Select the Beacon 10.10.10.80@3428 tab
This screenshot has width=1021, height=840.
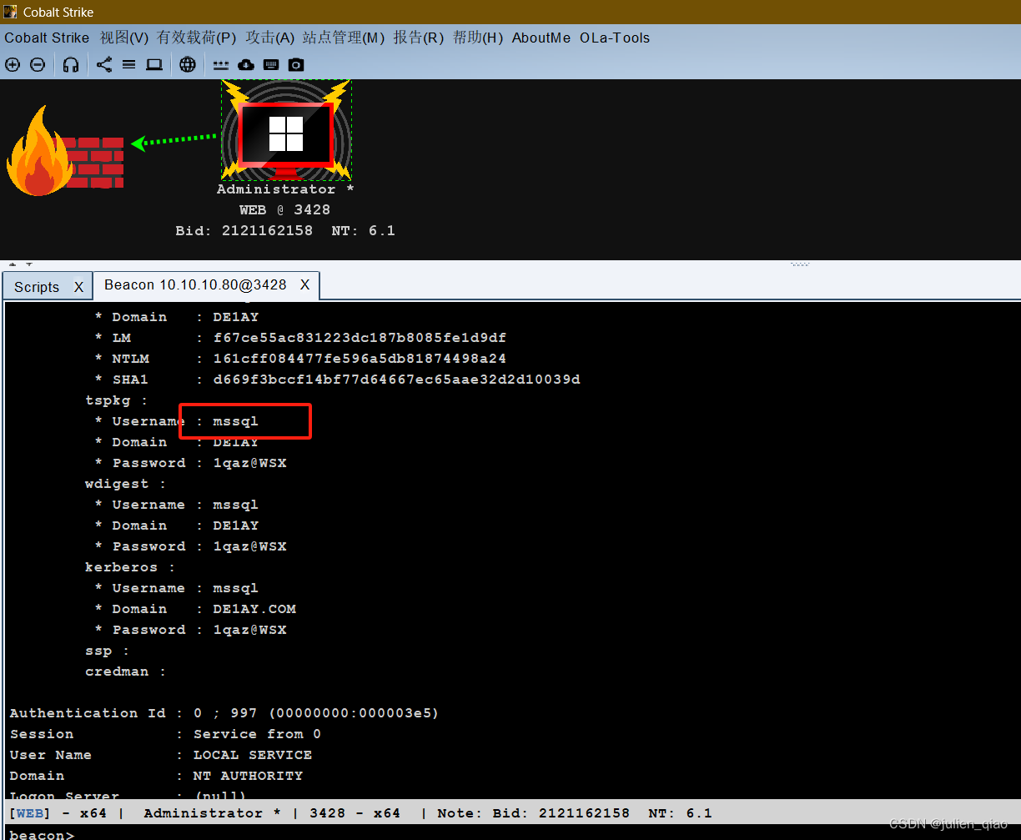tap(195, 284)
